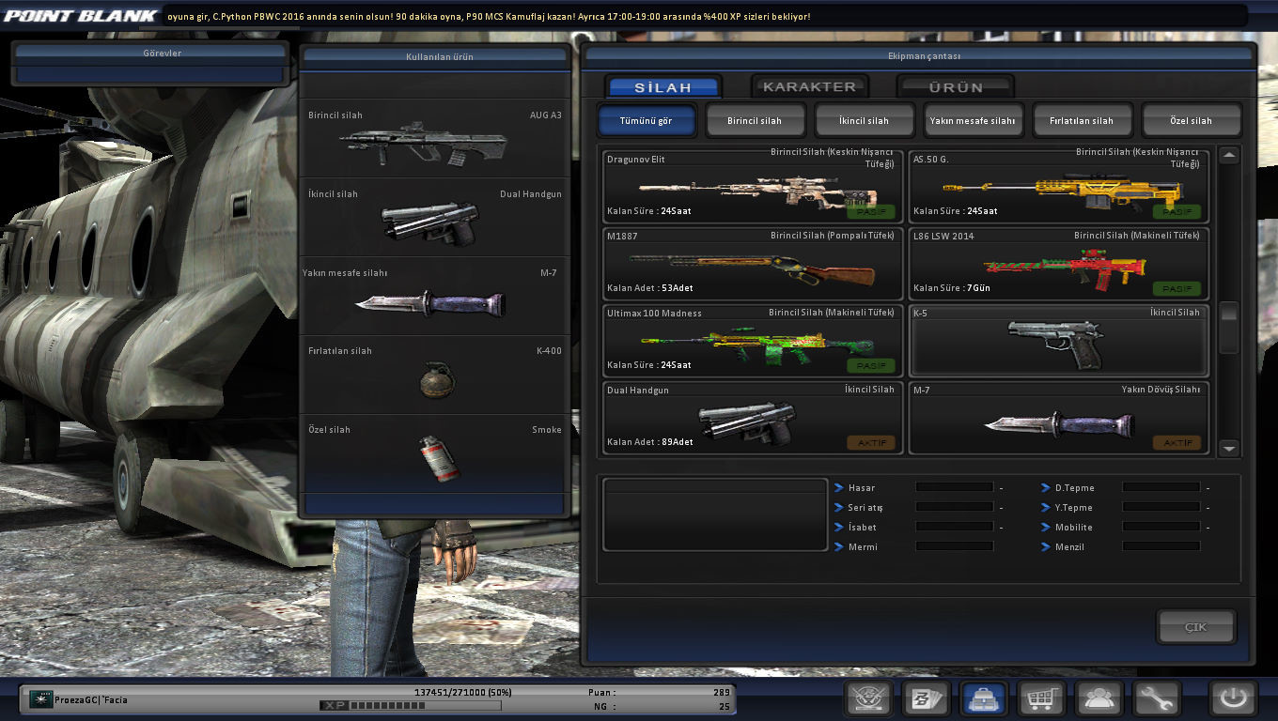Screen dimensions: 1278x721
Task: Click the scrolling news ticker text
Action: pos(489,16)
